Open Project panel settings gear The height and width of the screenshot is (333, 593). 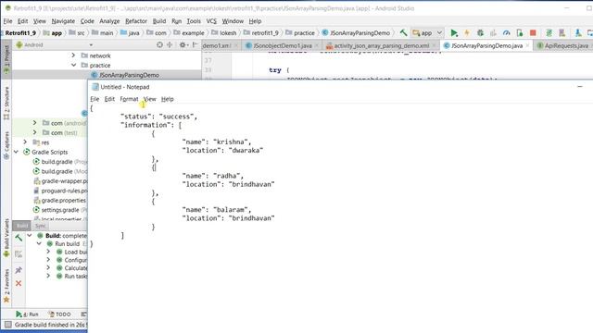183,45
